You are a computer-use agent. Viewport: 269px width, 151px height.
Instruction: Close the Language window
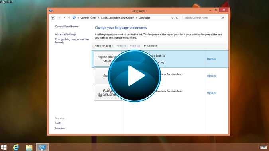click(224, 10)
